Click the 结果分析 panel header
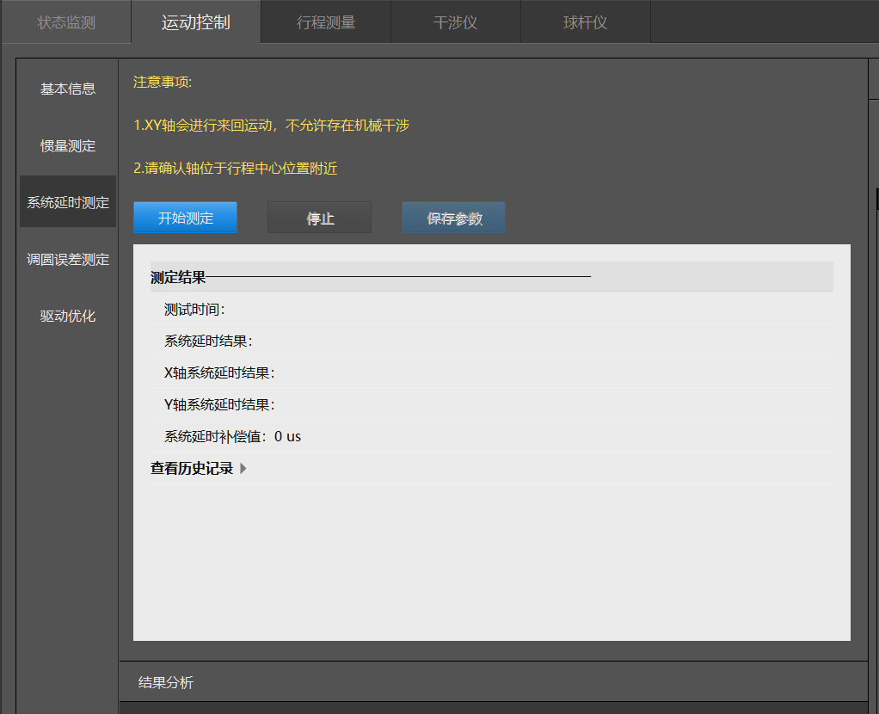The width and height of the screenshot is (879, 714). pyautogui.click(x=494, y=682)
